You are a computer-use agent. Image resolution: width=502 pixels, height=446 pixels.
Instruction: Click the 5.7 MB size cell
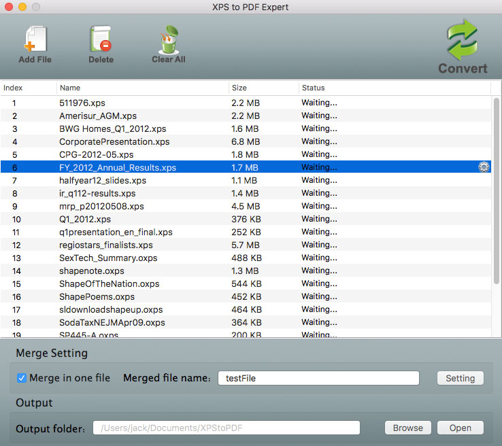pos(246,245)
